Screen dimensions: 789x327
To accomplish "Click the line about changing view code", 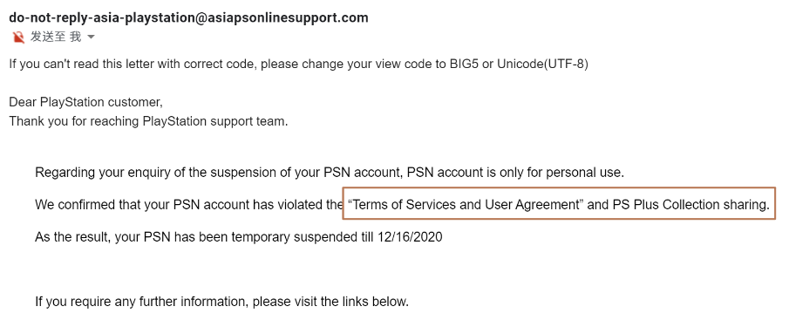I will pos(298,65).
